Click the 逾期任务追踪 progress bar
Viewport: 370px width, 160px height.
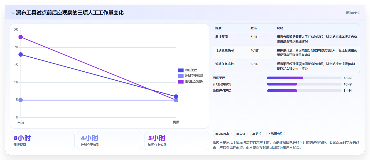click(304, 91)
